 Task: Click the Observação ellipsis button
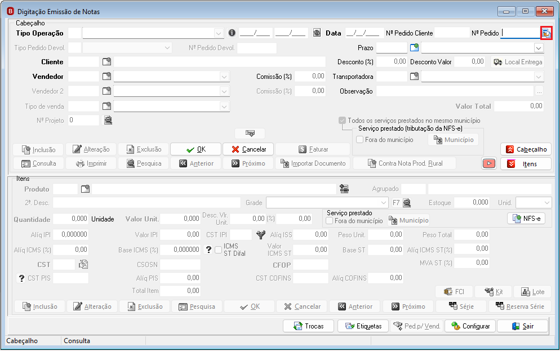pos(539,91)
